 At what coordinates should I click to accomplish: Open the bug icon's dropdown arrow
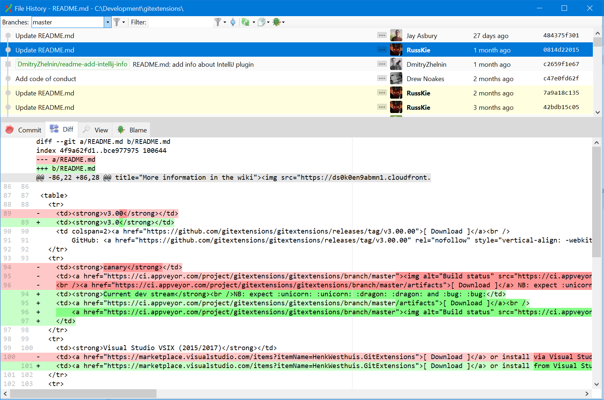click(x=283, y=22)
